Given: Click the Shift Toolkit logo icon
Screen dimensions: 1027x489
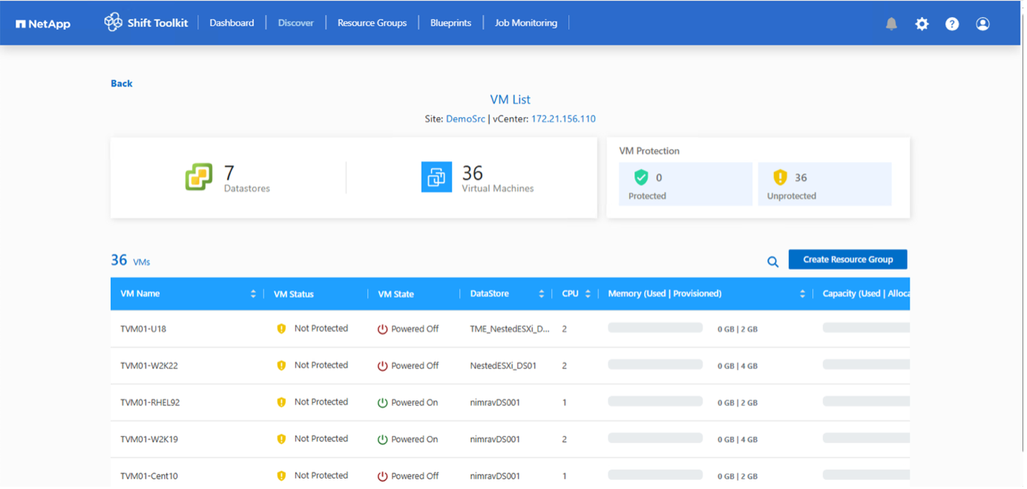Looking at the screenshot, I should [114, 22].
